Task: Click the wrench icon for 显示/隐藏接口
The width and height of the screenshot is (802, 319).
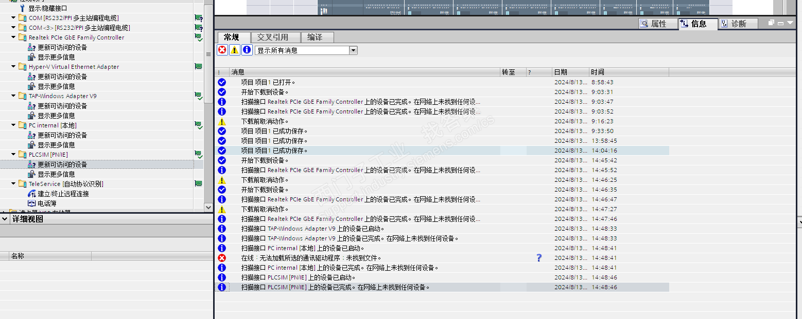Action: point(22,8)
